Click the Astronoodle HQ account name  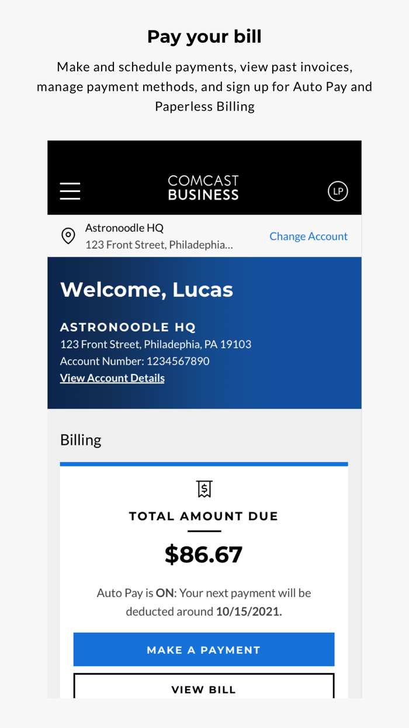[x=124, y=228]
